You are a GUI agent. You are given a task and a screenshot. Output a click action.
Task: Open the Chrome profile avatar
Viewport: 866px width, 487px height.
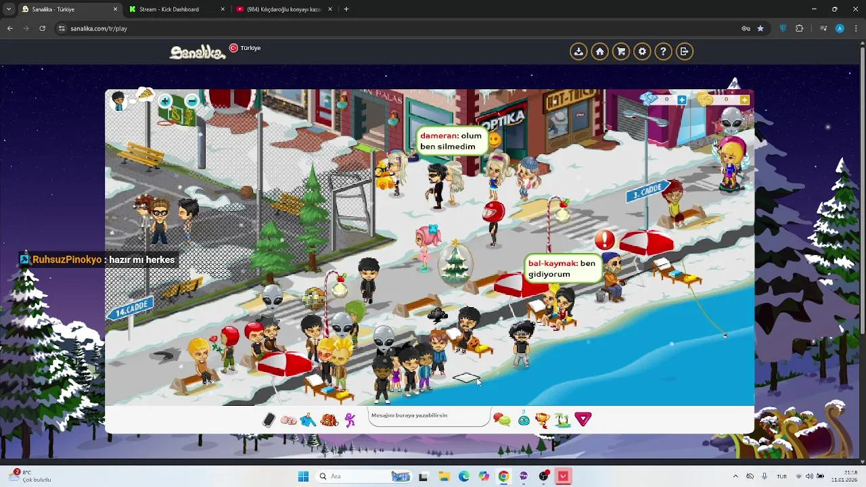coord(840,28)
